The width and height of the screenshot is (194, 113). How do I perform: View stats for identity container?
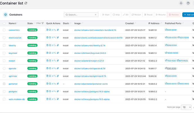click(53, 45)
